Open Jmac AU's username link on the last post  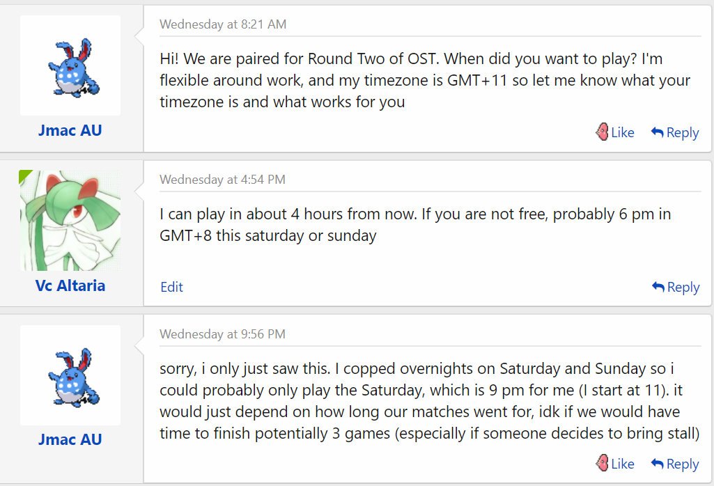(x=70, y=439)
